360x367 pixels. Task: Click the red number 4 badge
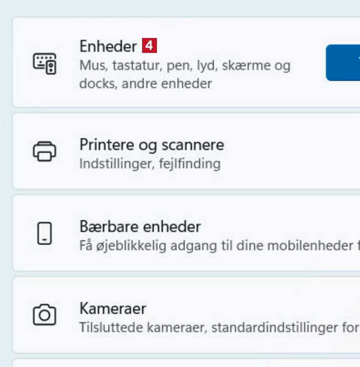point(149,46)
